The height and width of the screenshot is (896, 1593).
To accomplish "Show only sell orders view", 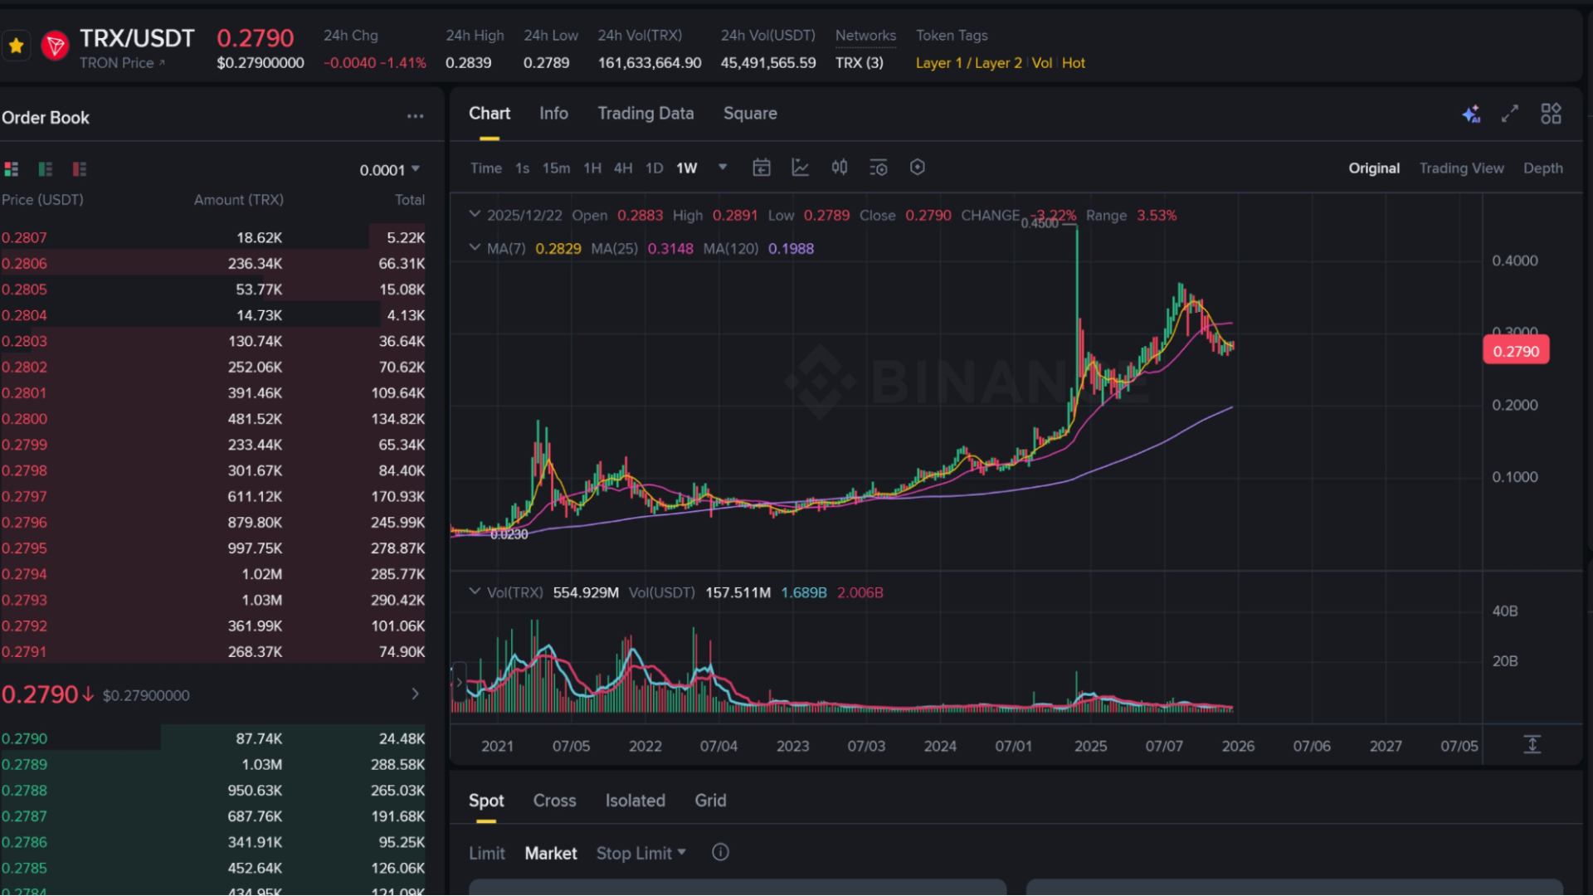I will (x=80, y=169).
